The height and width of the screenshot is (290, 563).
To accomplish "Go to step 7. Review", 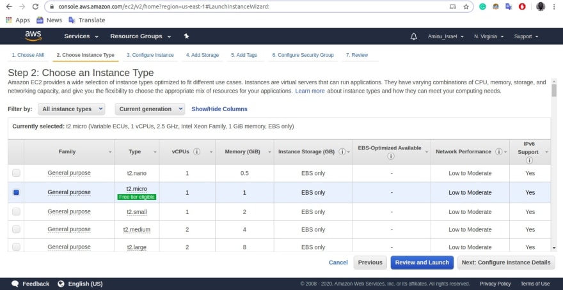I will (x=357, y=55).
